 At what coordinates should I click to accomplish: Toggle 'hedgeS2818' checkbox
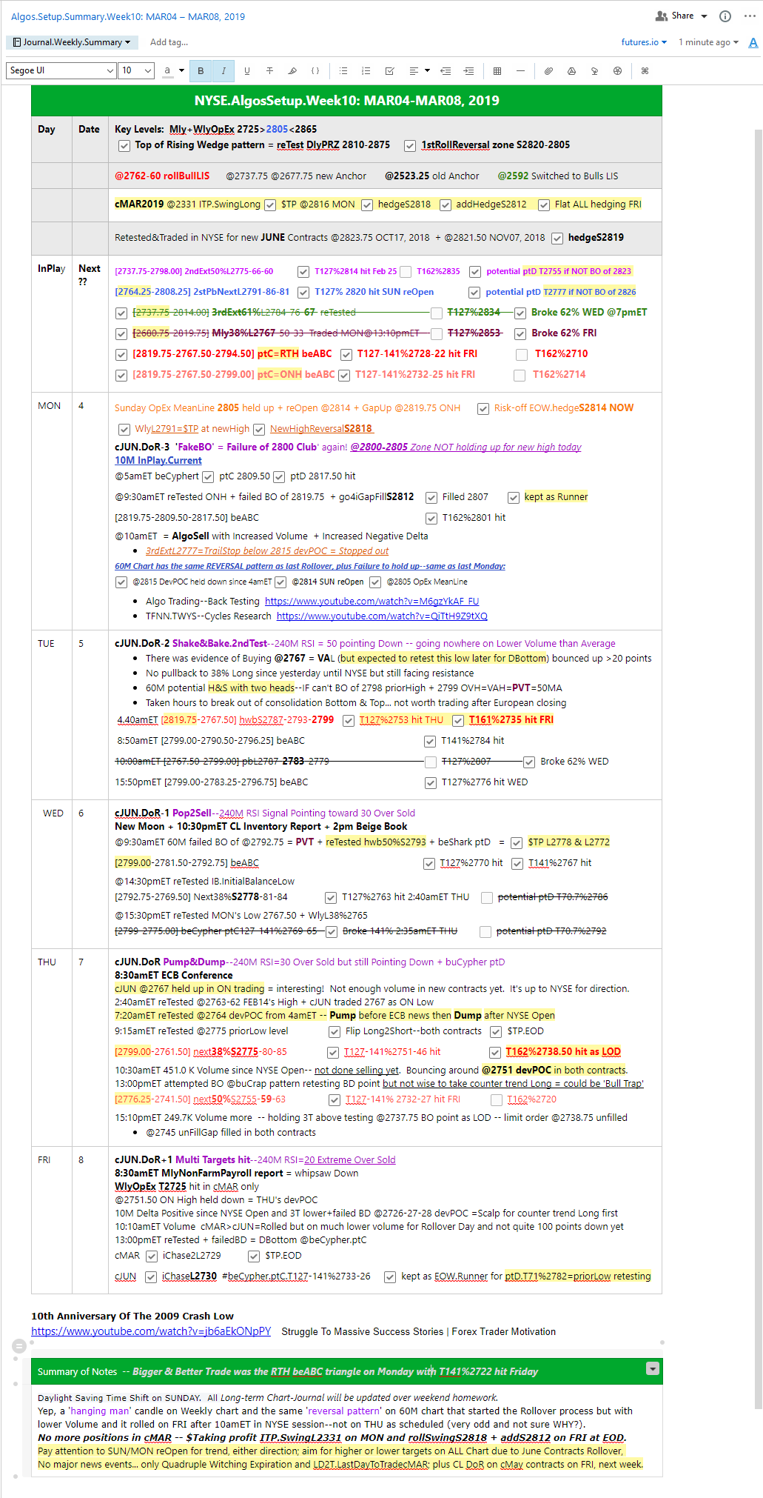(x=367, y=205)
